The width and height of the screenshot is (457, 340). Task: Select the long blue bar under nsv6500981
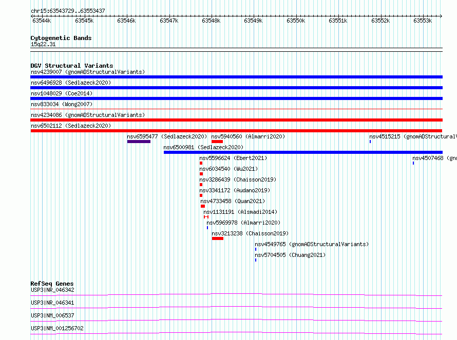tap(303, 152)
